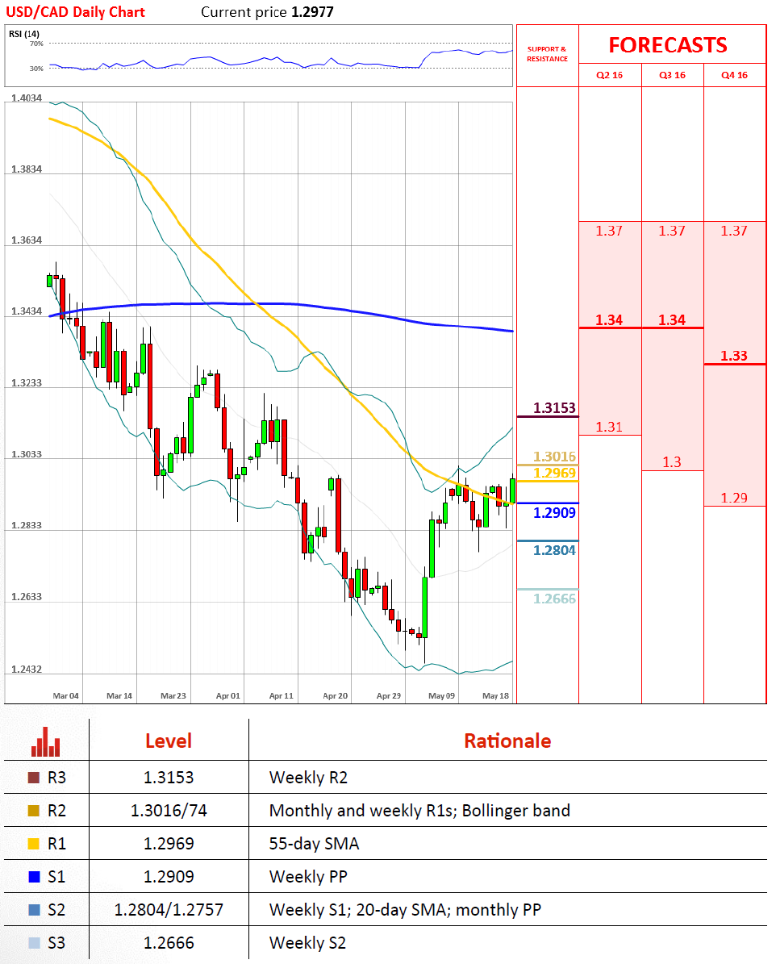Click the Q3 16 bold 1.34 forecast

pyautogui.click(x=671, y=319)
